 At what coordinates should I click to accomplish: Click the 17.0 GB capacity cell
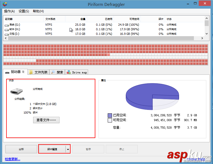[80, 34]
